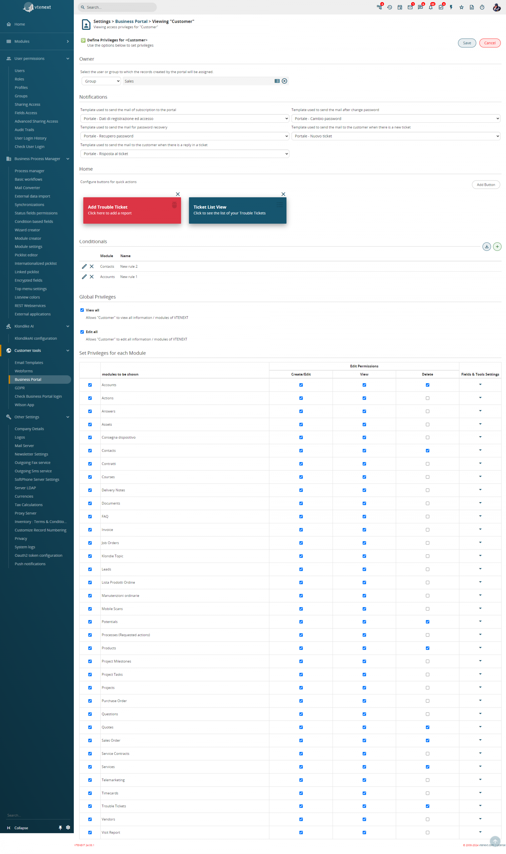Click the pin icon at sidebar bottom
Image resolution: width=506 pixels, height=854 pixels.
tap(60, 827)
